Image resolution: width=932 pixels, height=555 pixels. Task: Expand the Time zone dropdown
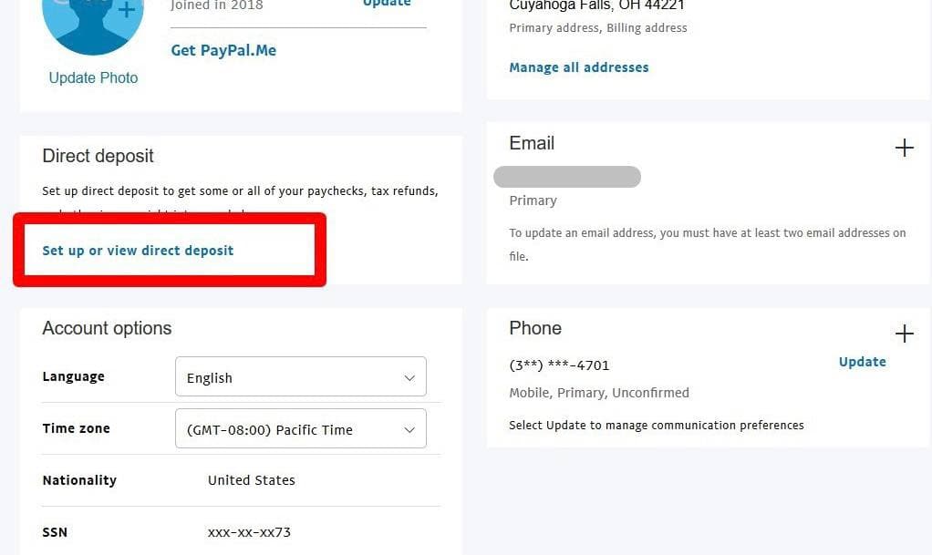pos(300,429)
